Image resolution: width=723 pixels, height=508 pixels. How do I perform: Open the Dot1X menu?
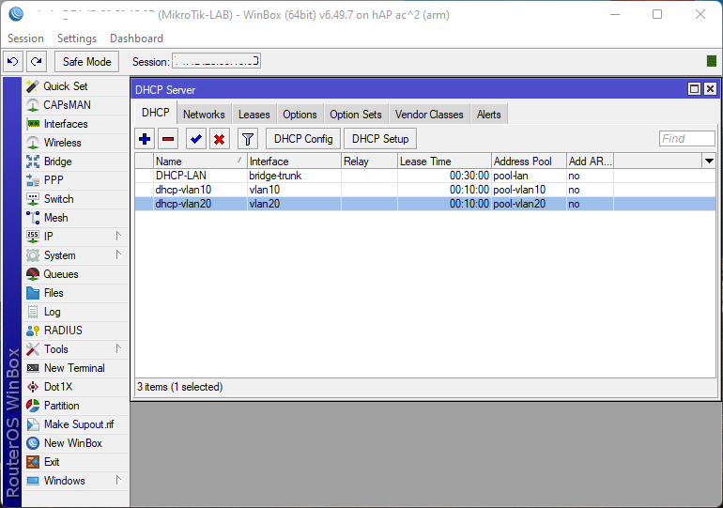click(76, 387)
